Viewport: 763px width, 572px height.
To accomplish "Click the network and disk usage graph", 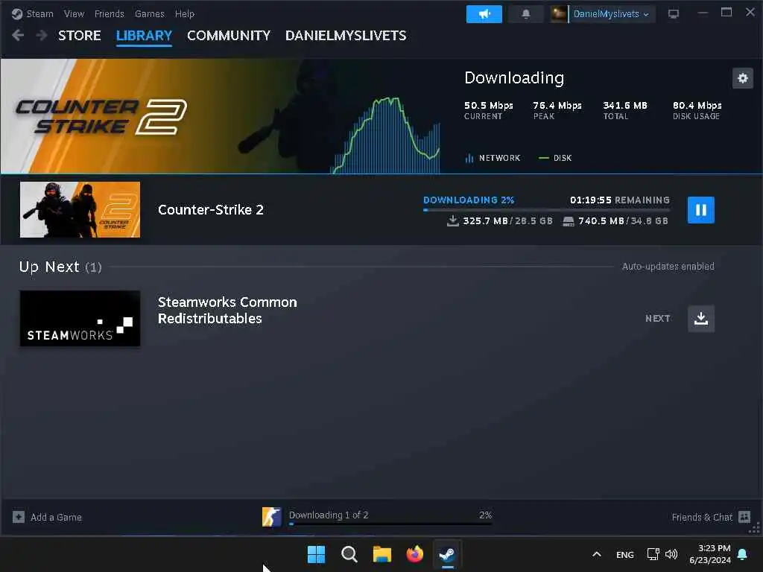I will click(x=387, y=135).
